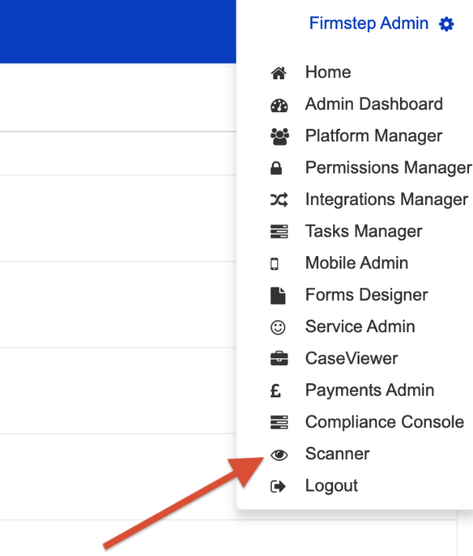
Task: Click the Tasks Manager list icon
Action: pos(279,232)
